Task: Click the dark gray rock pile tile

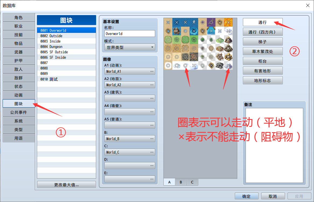Action: (220, 65)
